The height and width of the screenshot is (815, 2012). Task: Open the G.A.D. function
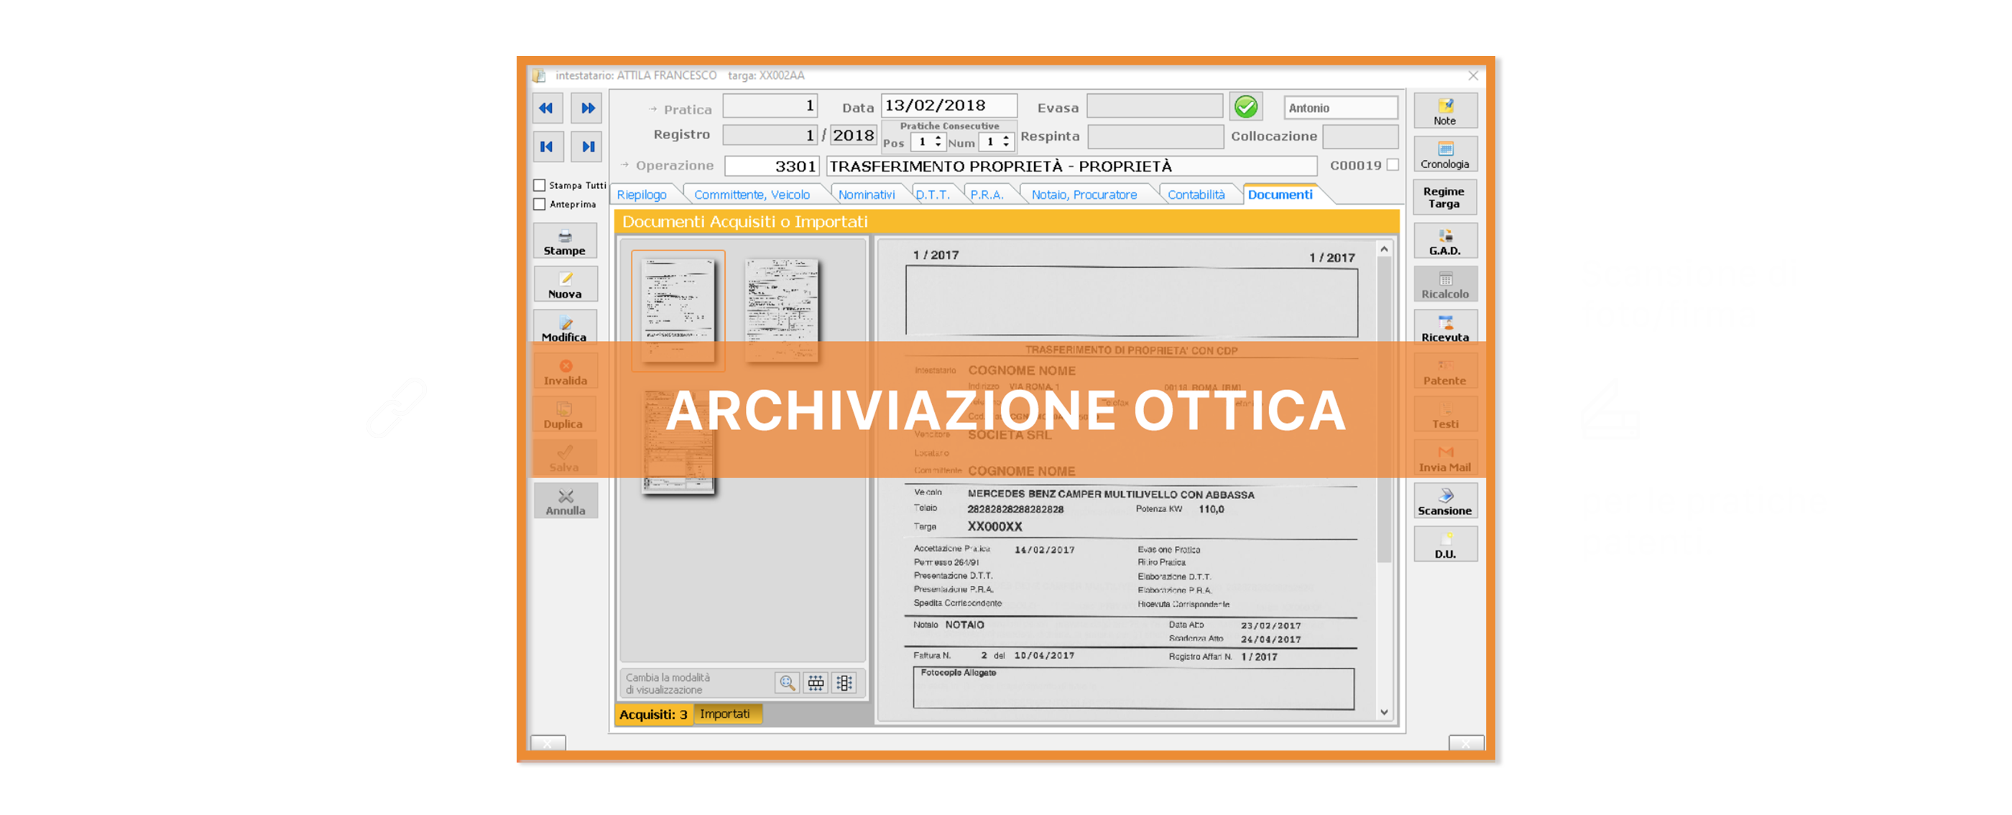click(x=1445, y=241)
